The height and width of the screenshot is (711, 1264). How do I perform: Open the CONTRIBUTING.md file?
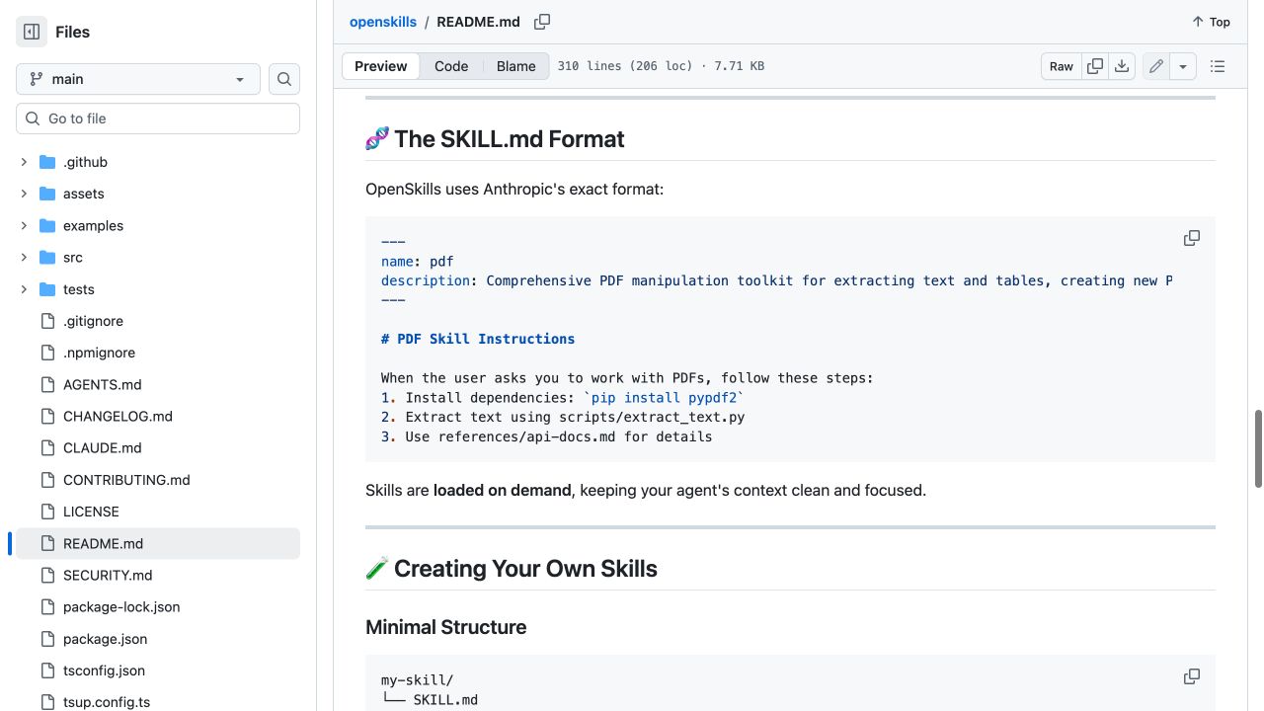[126, 480]
